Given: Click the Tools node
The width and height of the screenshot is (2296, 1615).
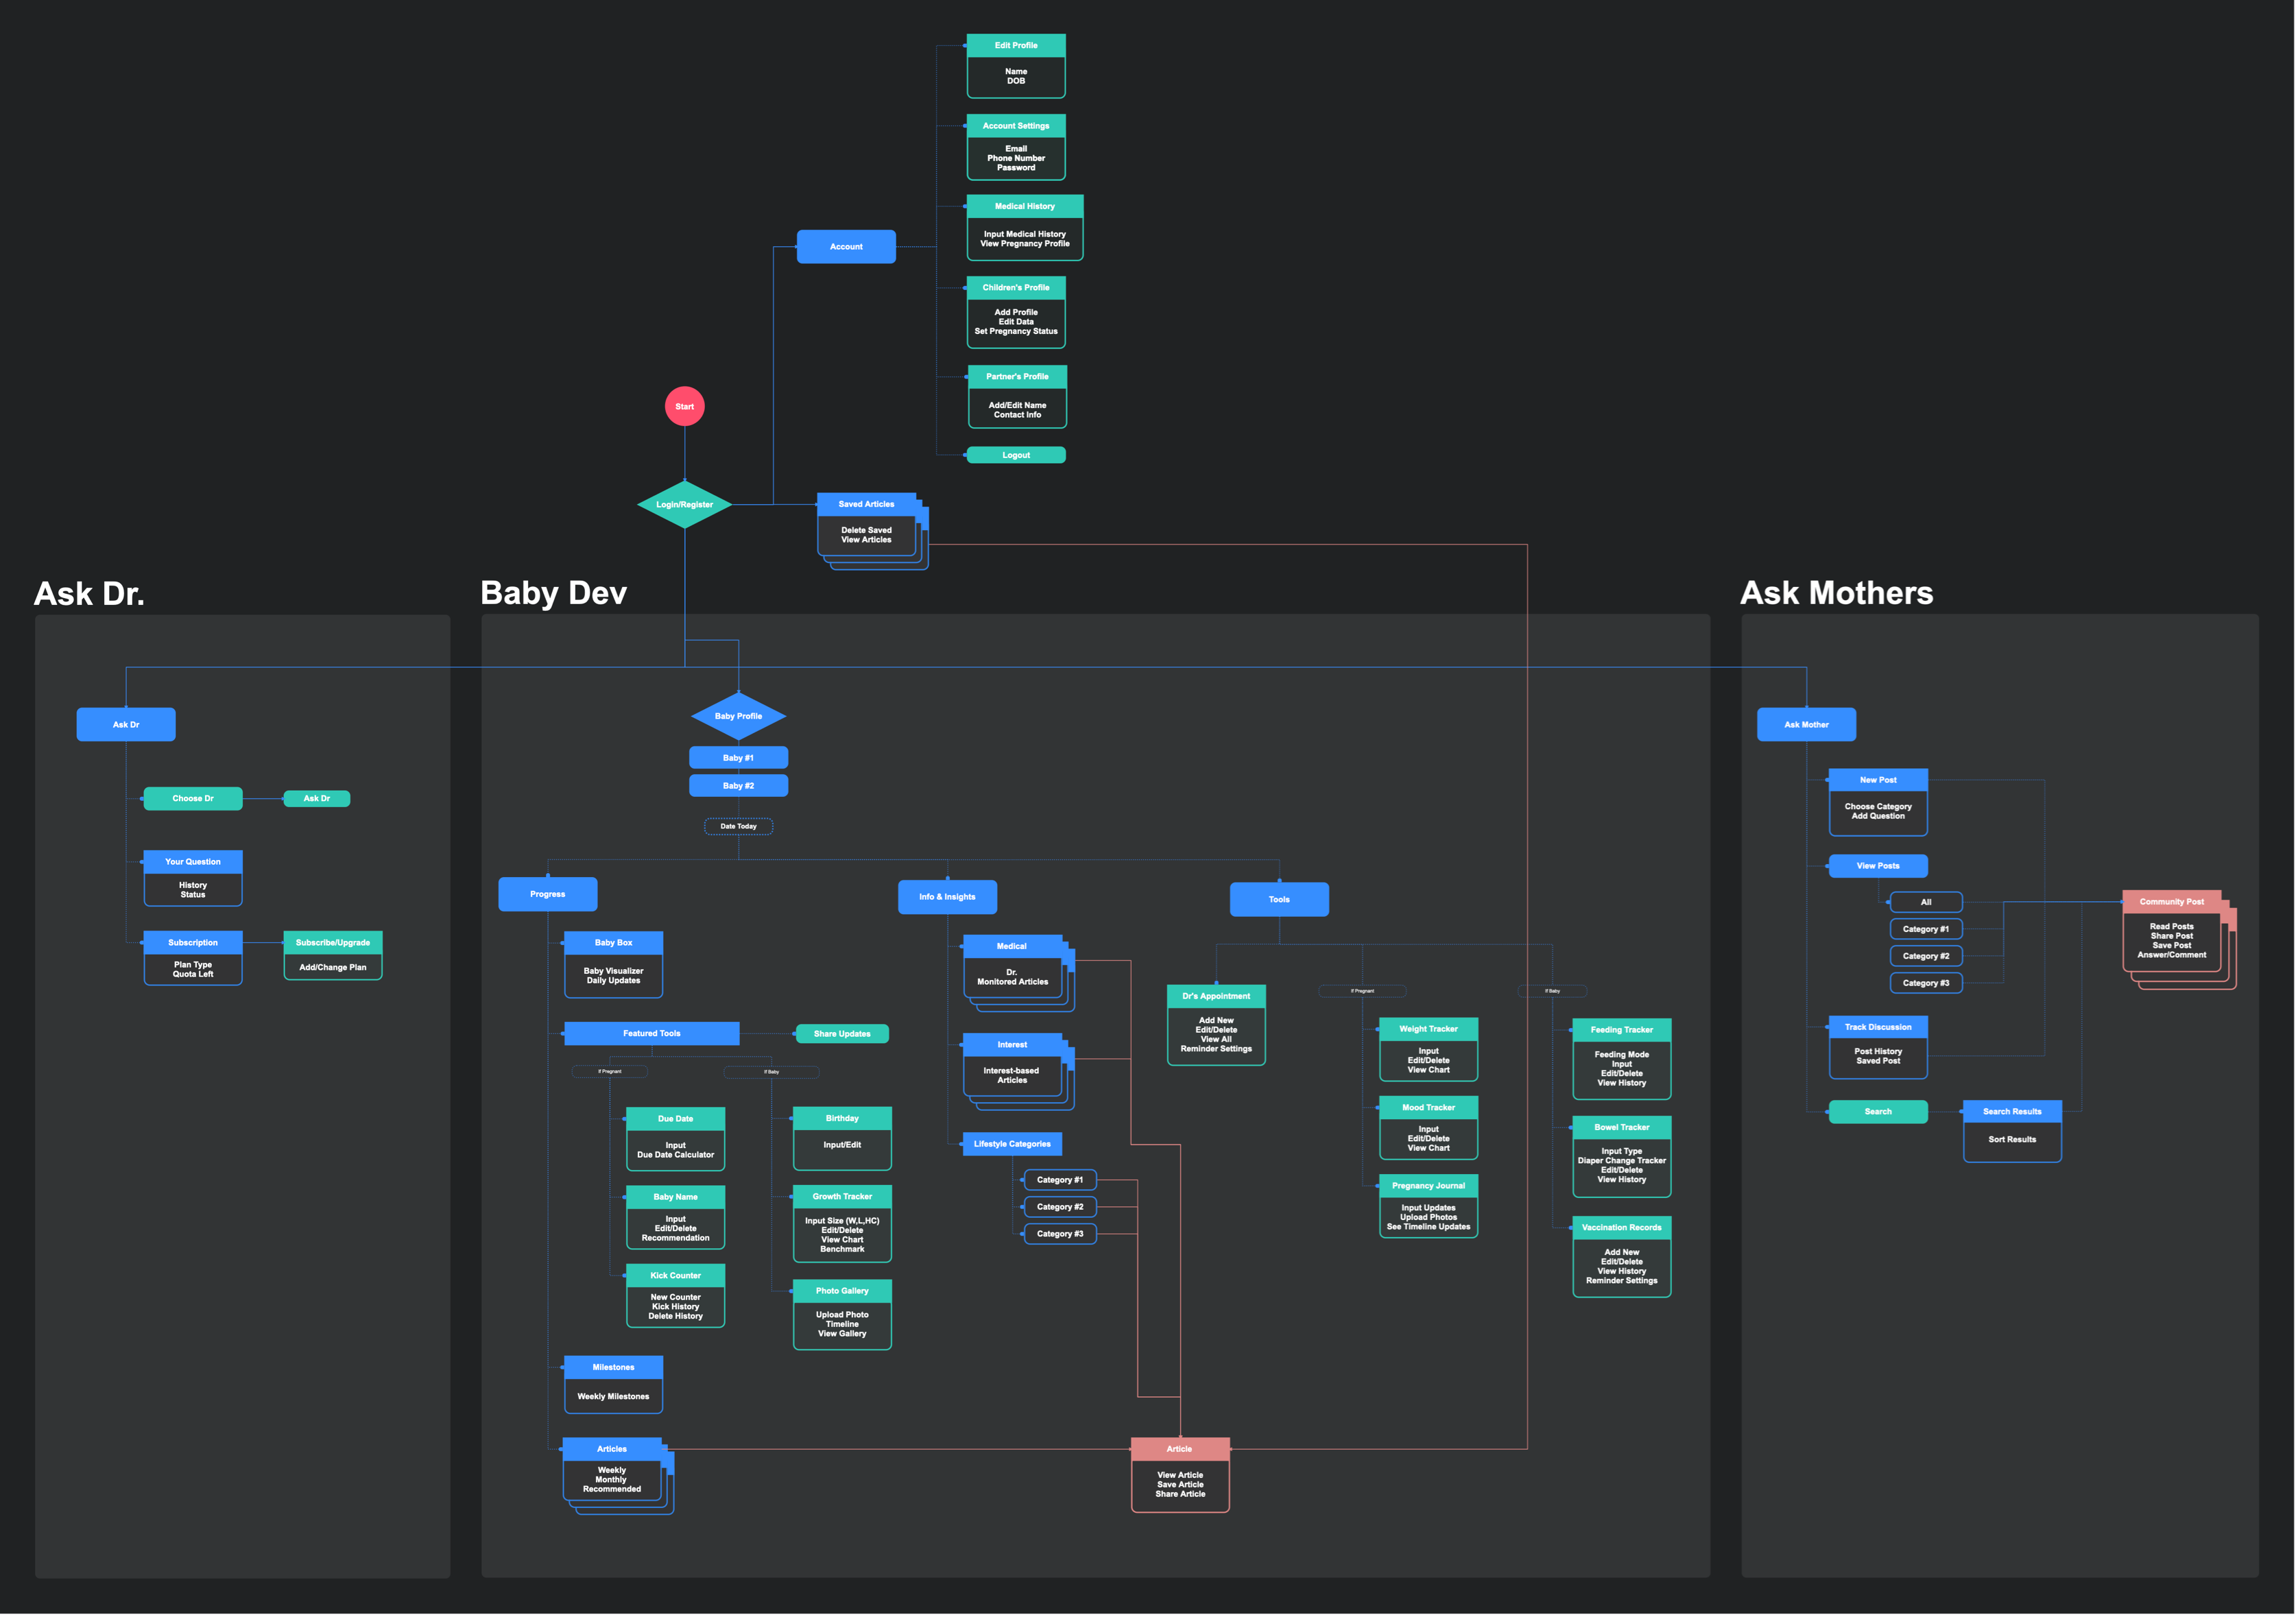Looking at the screenshot, I should click(x=1278, y=899).
